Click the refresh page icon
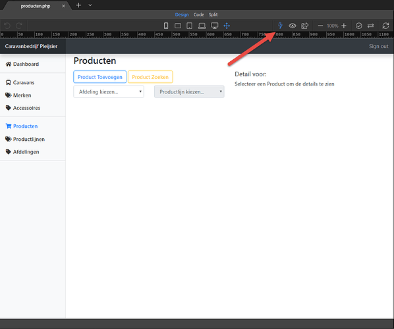Image resolution: width=394 pixels, height=329 pixels. click(x=385, y=26)
